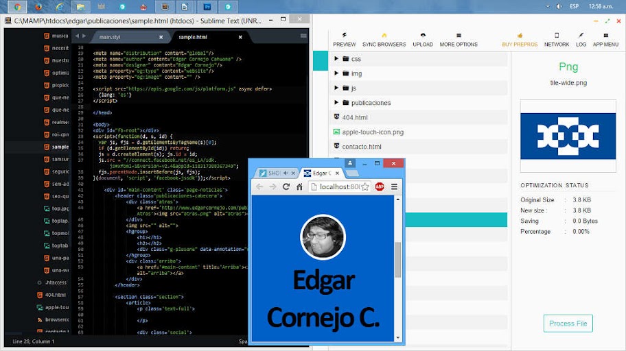Viewport: 626px width, 351px height.
Task: Open a new Chrome tab
Action: pos(352,173)
